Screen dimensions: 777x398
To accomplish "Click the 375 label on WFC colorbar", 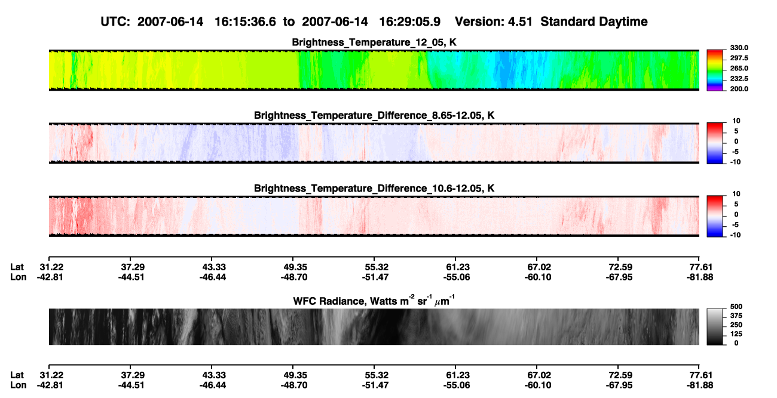I will [735, 315].
